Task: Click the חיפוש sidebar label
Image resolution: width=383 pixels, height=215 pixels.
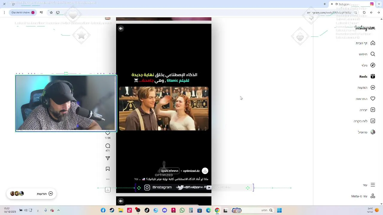Action: tap(363, 54)
